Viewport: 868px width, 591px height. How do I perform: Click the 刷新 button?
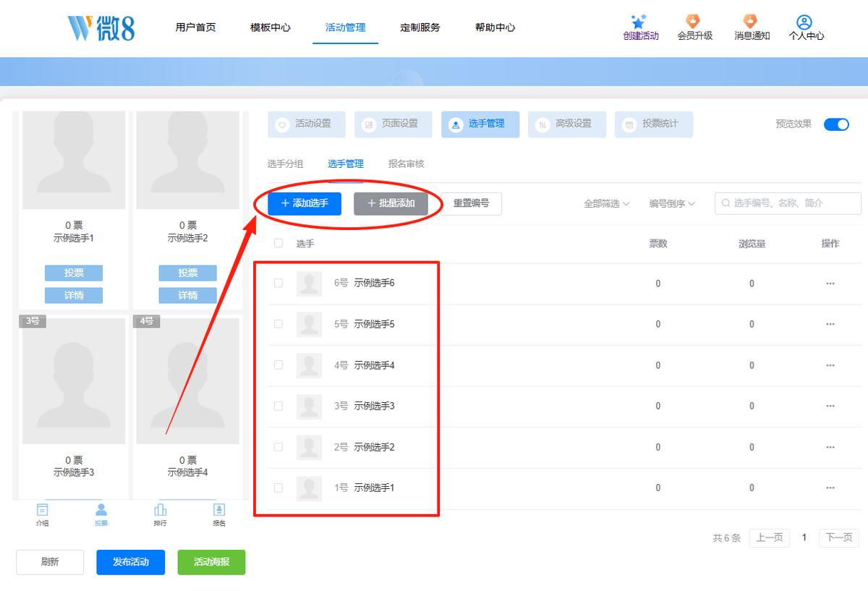pos(50,562)
